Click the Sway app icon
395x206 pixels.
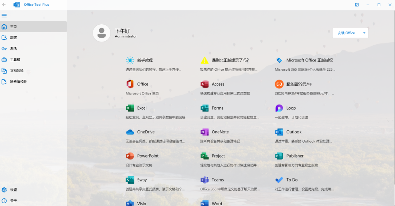tap(130, 180)
